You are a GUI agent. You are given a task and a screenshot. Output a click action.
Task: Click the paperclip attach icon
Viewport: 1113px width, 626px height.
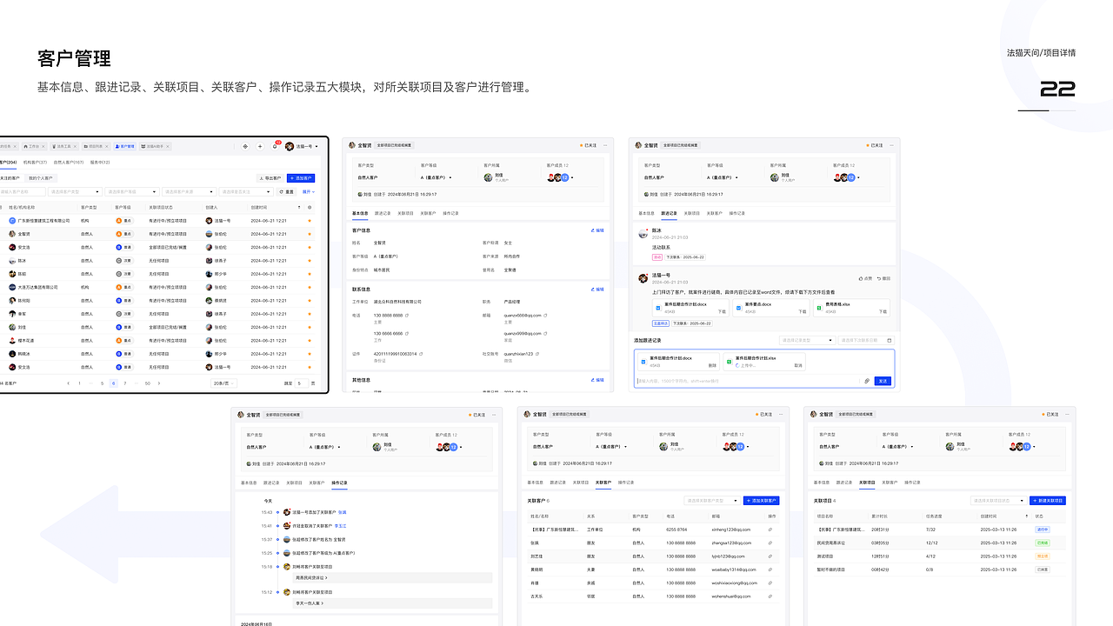pyautogui.click(x=867, y=381)
